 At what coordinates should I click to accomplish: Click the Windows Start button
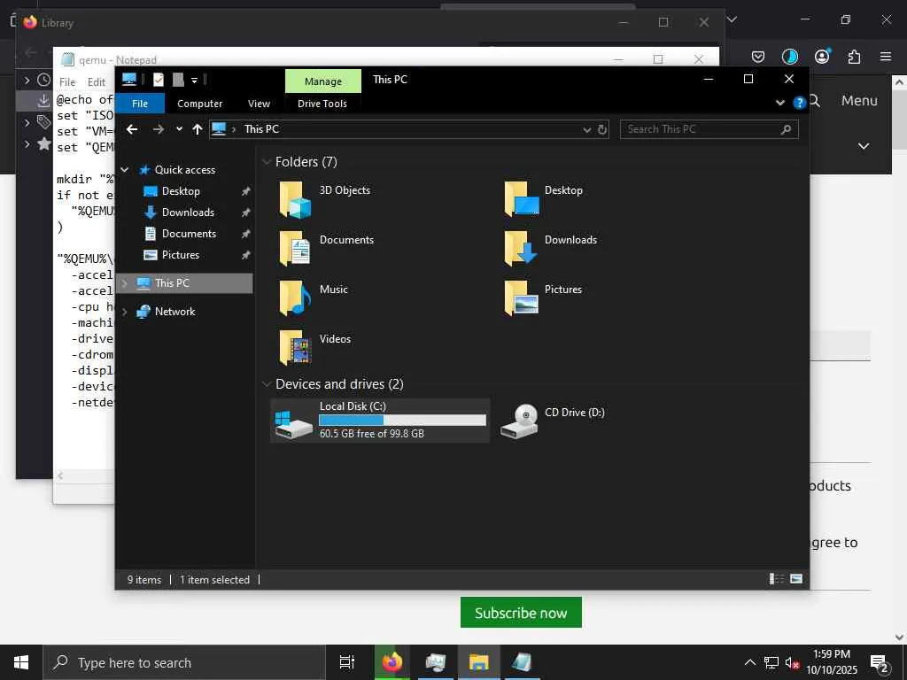tap(21, 662)
